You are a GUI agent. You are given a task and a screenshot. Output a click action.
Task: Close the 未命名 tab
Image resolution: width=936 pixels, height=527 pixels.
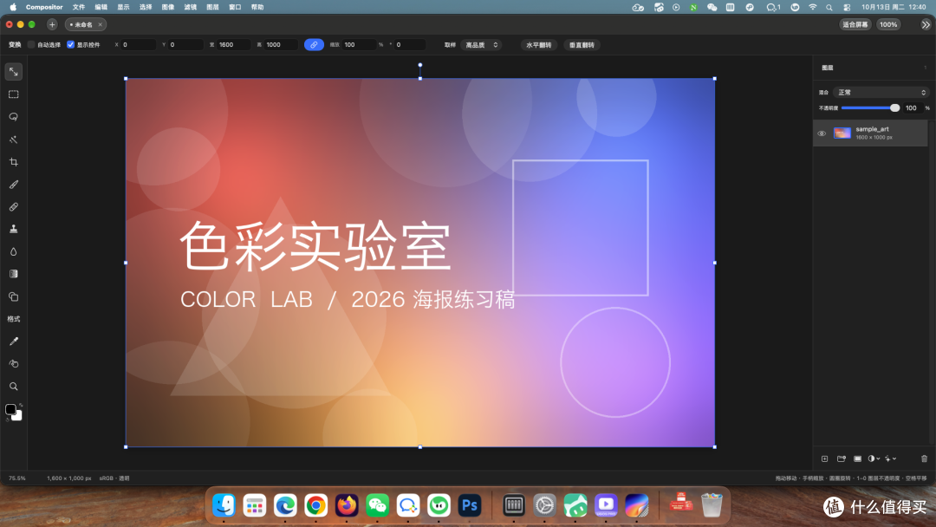101,24
